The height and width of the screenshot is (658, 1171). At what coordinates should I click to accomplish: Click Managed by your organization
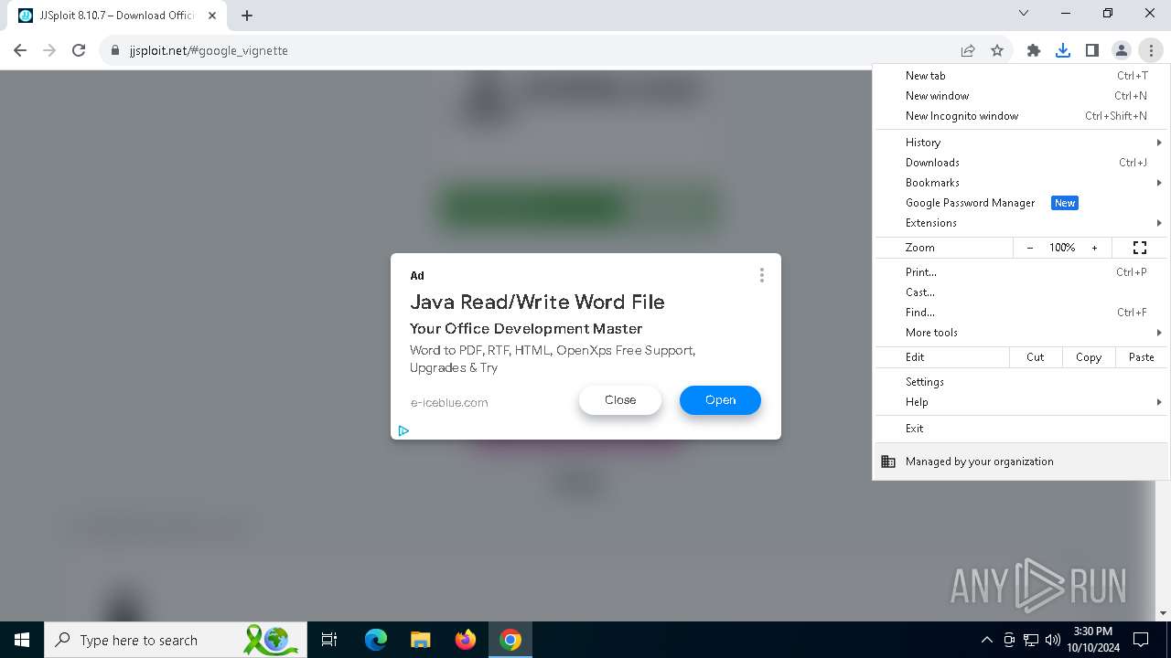click(1021, 462)
